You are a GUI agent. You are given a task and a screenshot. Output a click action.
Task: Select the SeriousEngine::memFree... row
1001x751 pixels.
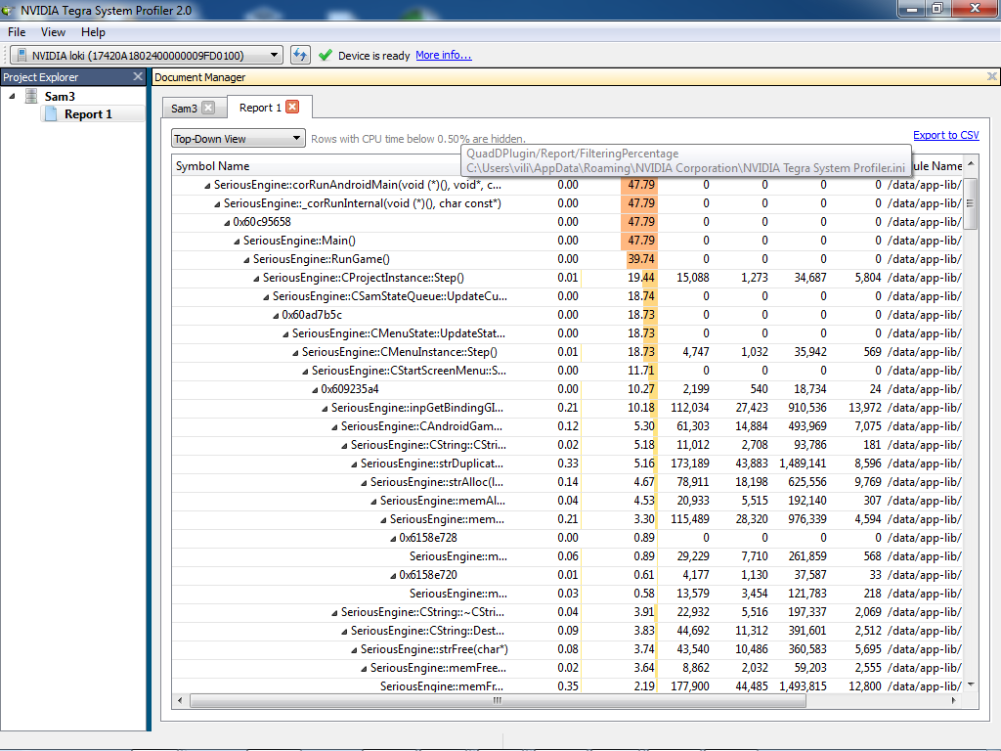pos(567,667)
